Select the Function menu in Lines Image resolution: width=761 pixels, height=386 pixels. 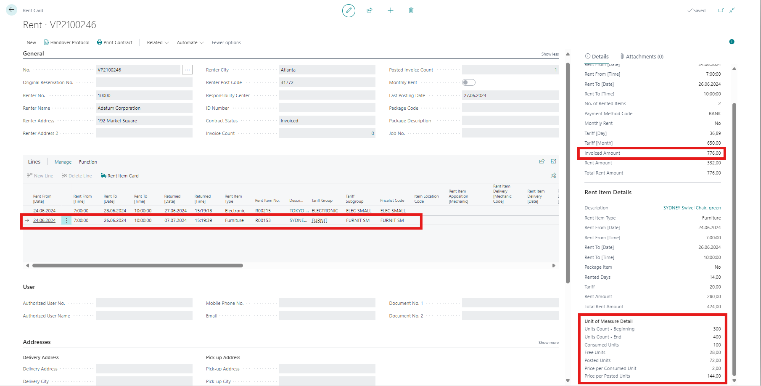[x=88, y=162]
